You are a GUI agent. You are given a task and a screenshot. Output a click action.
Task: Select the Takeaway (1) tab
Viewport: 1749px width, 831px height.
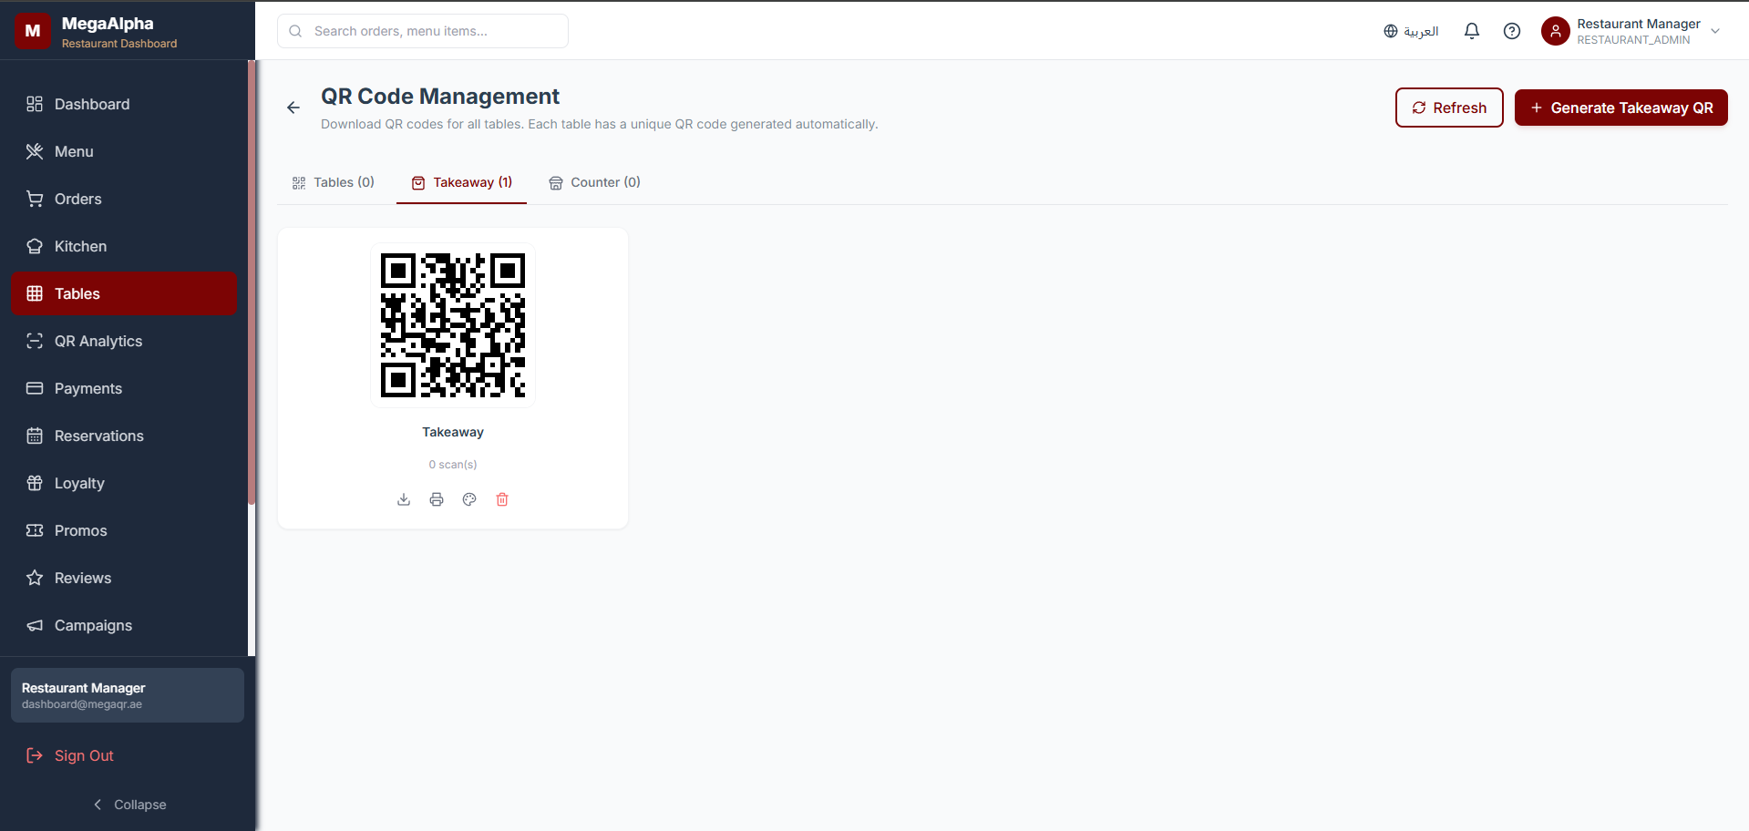[462, 182]
